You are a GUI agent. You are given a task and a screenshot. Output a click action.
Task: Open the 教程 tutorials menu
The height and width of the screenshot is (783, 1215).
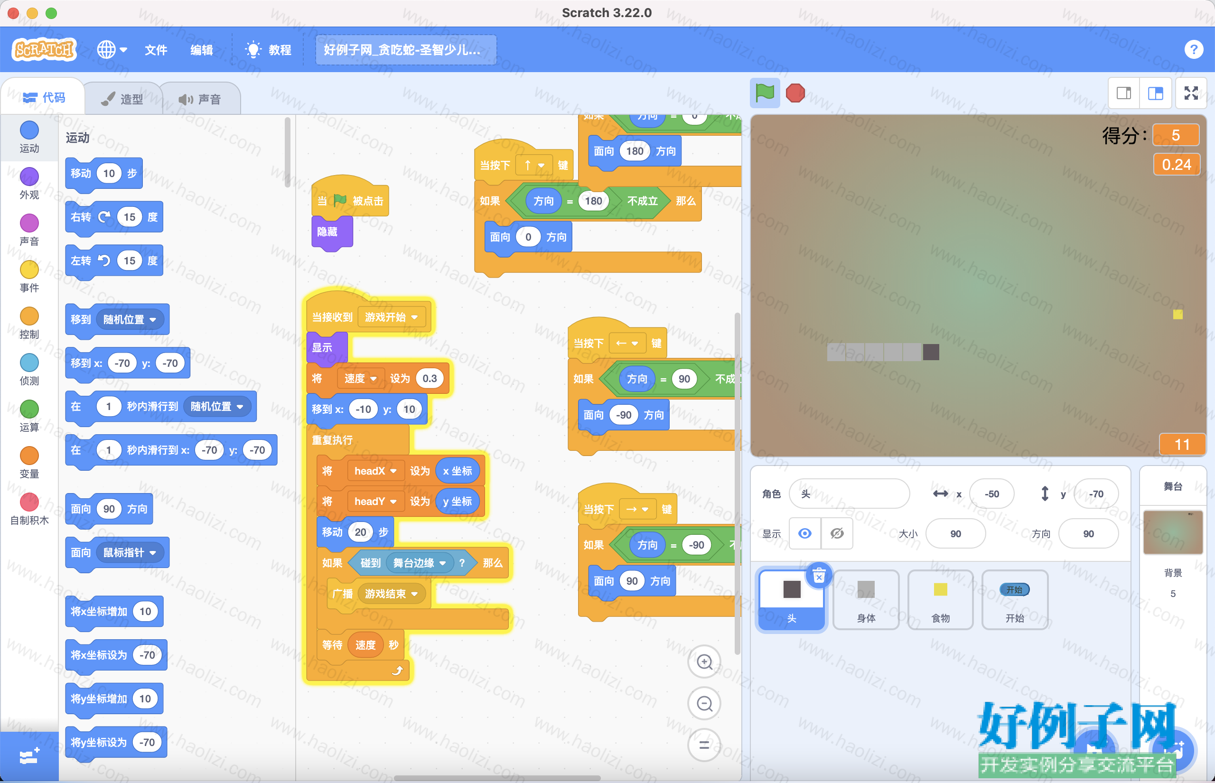coord(269,50)
